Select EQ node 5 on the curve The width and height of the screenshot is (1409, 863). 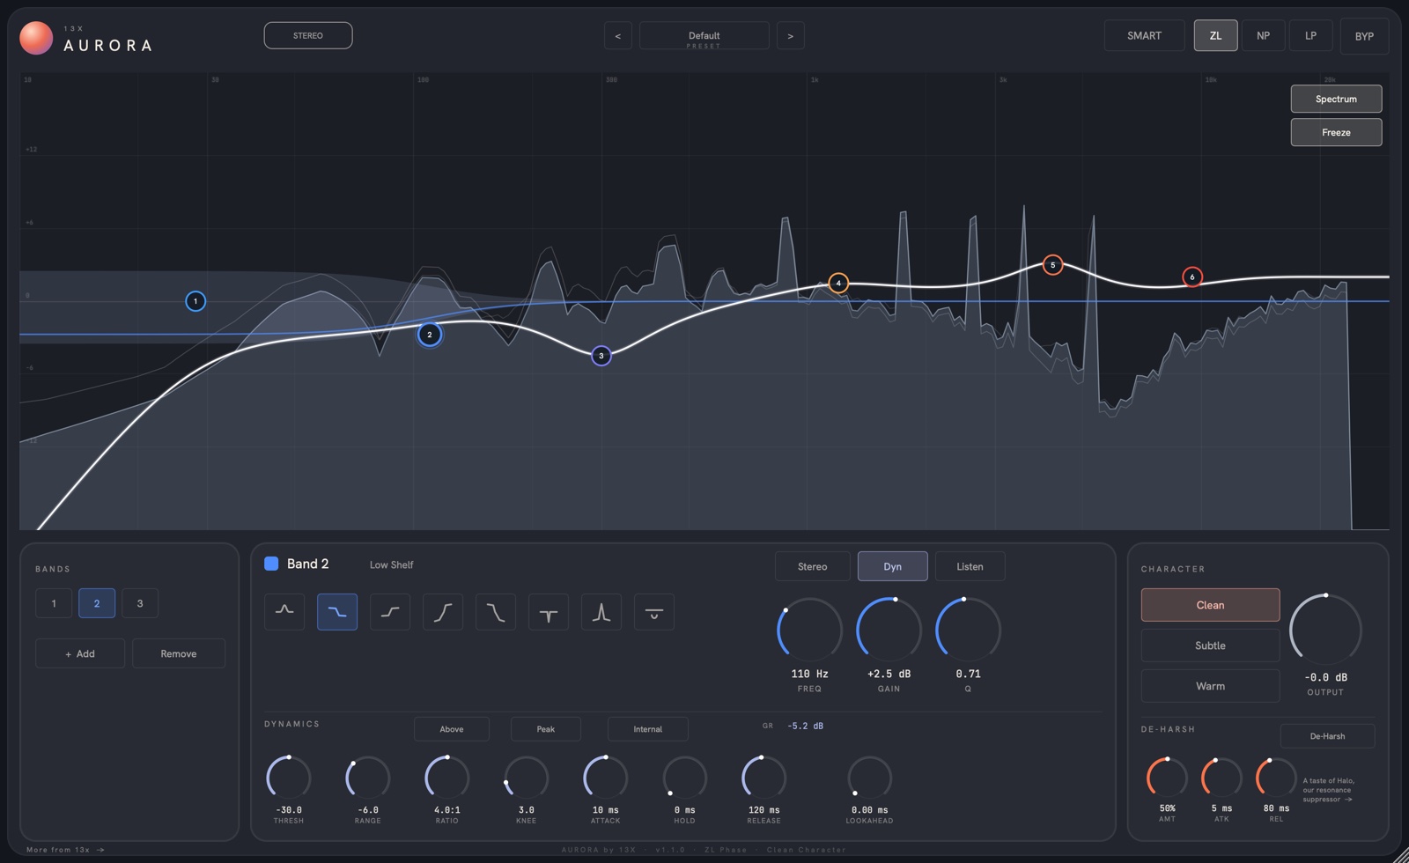pos(1052,265)
